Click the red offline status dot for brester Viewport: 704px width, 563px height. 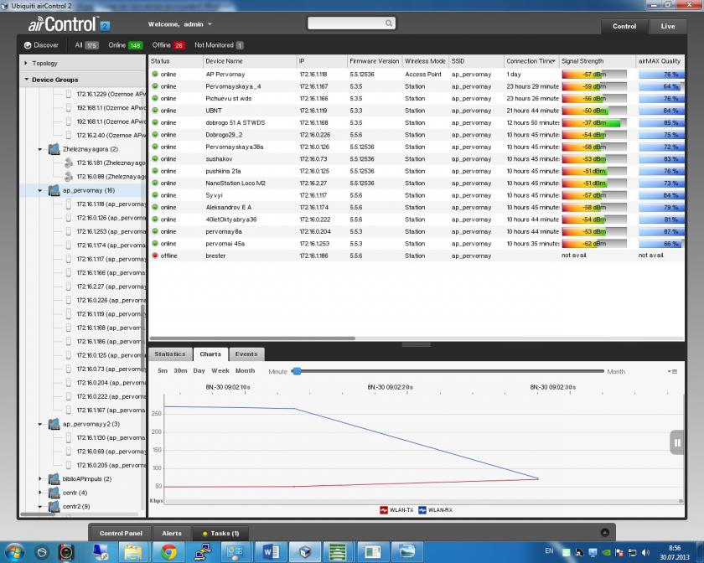[155, 256]
